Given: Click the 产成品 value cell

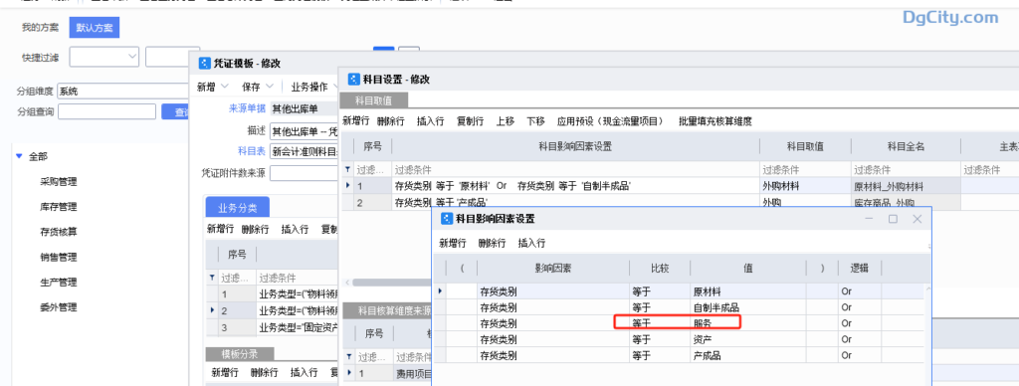Looking at the screenshot, I should click(x=748, y=355).
